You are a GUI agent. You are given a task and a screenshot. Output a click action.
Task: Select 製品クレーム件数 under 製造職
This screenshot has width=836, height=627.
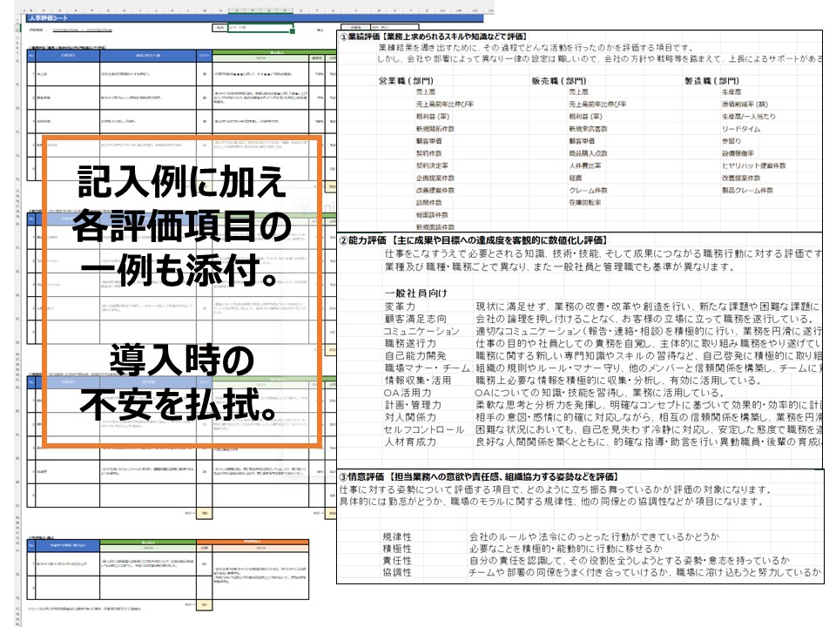tap(747, 190)
